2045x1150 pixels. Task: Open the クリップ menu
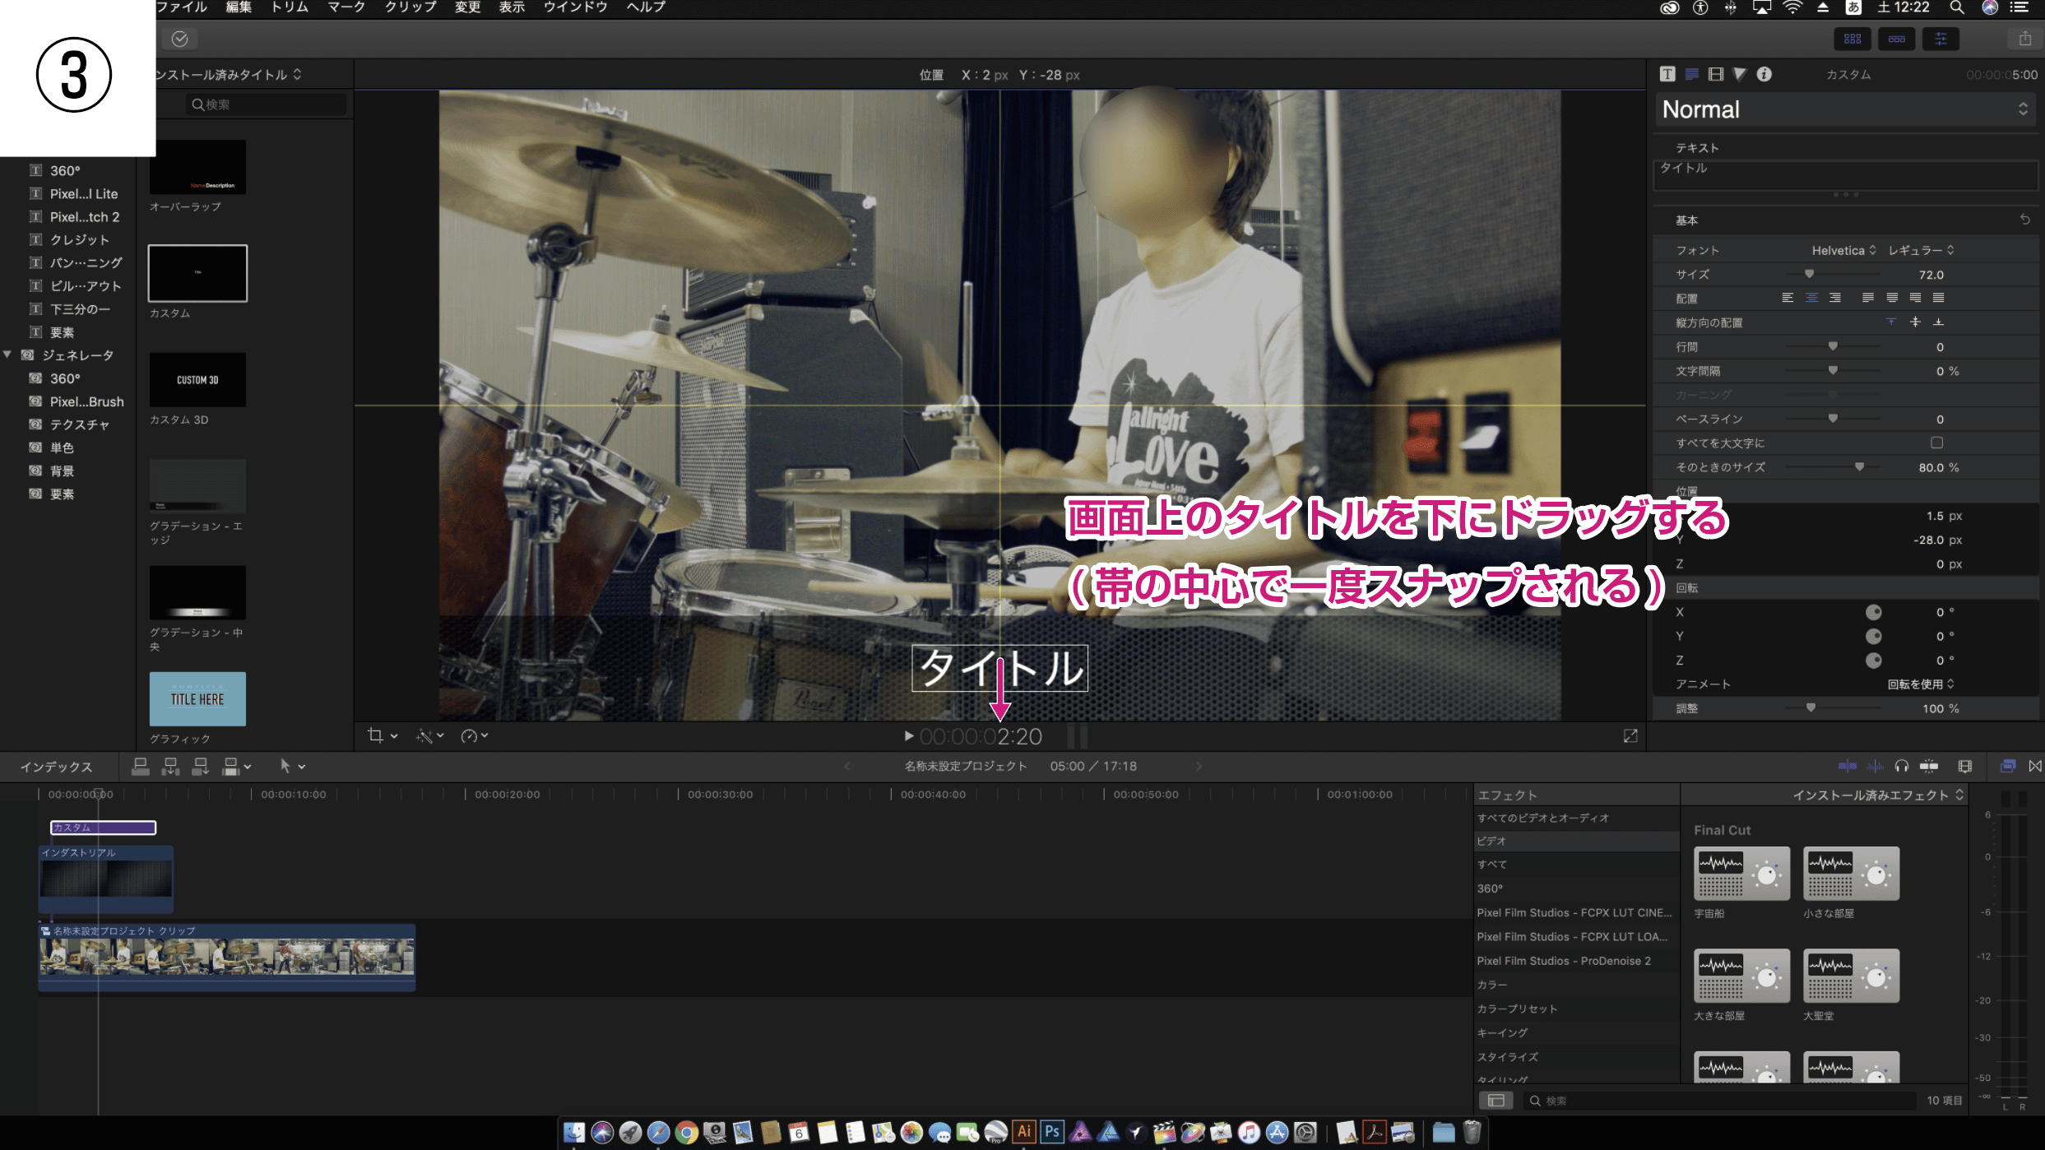[x=410, y=7]
